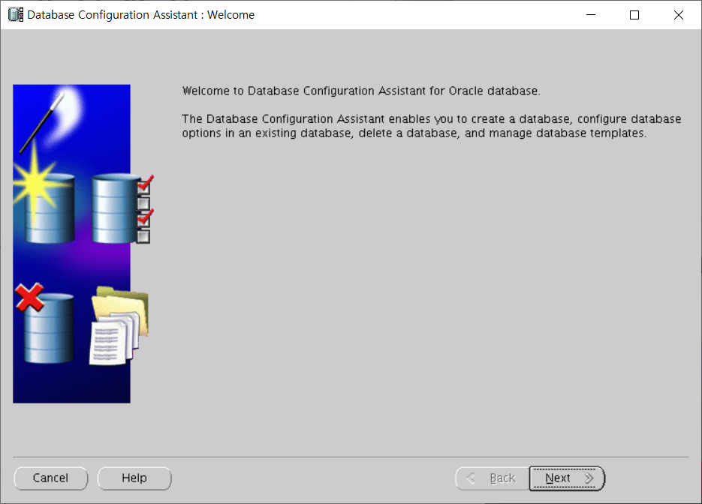Click the red X delete-database graphic
Viewport: 702px width, 504px height.
click(x=44, y=323)
